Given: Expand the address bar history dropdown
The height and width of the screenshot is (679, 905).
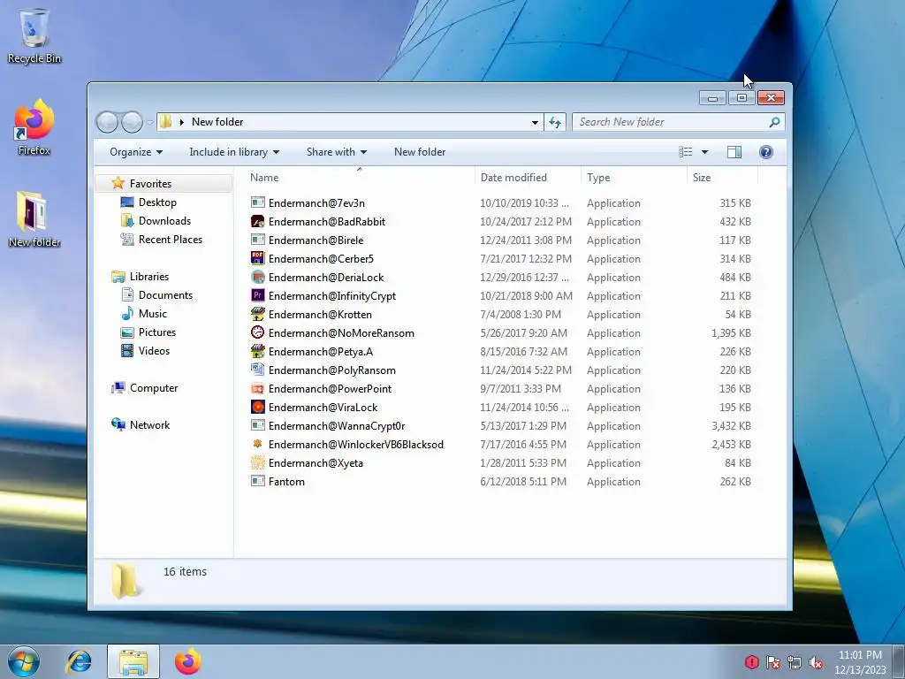Looking at the screenshot, I should point(535,122).
